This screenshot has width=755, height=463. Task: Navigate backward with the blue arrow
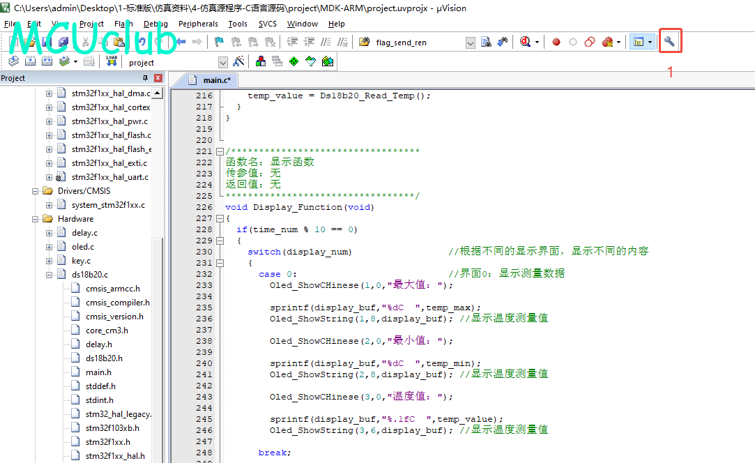(181, 42)
